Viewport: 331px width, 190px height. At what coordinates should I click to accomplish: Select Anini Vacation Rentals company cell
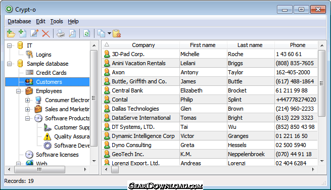138,63
